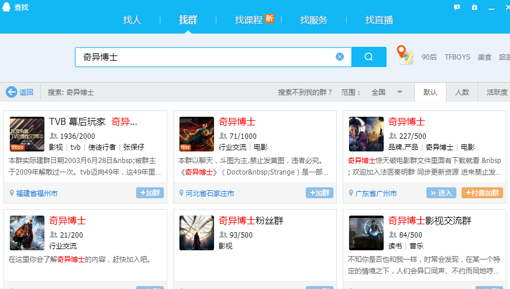510x289 pixels.
Task: Click the range dropdown arrow
Action: 400,92
